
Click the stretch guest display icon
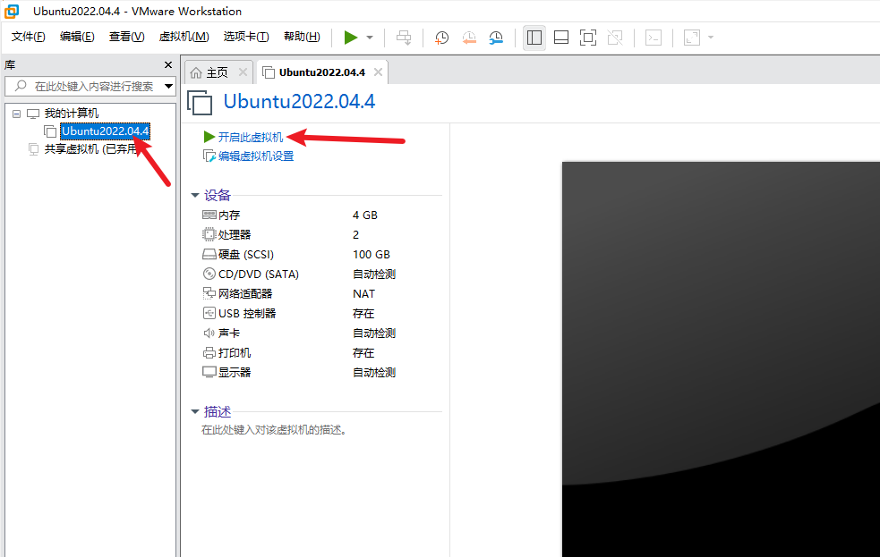[x=692, y=38]
